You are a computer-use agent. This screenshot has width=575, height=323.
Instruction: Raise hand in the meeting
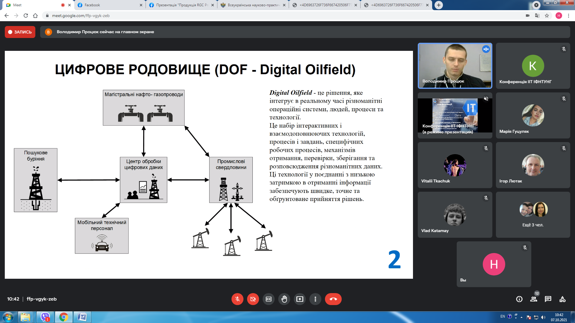click(284, 299)
